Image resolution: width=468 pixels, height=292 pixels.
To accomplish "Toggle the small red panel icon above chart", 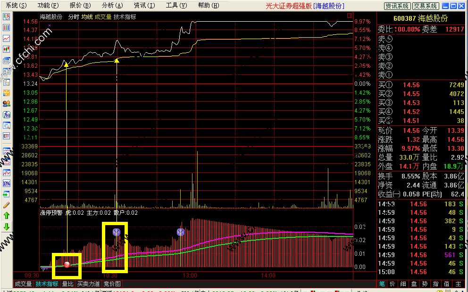I will point(350,16).
